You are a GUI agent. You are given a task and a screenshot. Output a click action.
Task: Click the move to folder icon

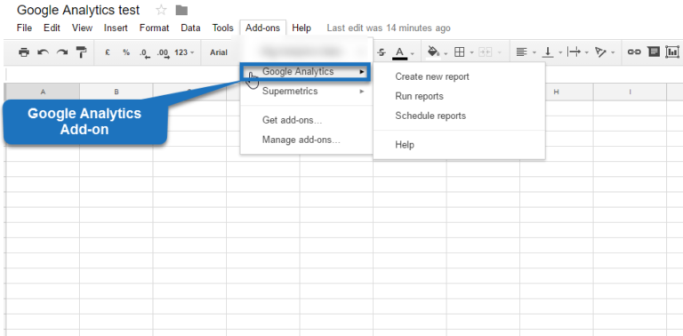(x=181, y=10)
